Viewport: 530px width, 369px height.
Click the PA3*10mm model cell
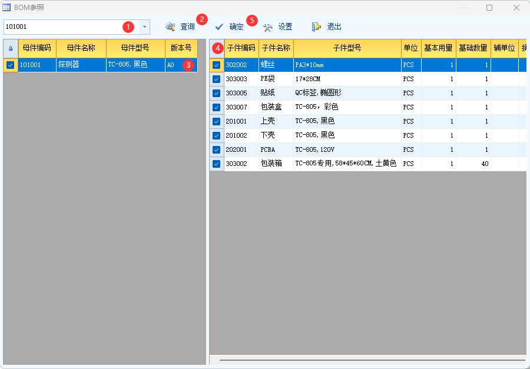347,65
